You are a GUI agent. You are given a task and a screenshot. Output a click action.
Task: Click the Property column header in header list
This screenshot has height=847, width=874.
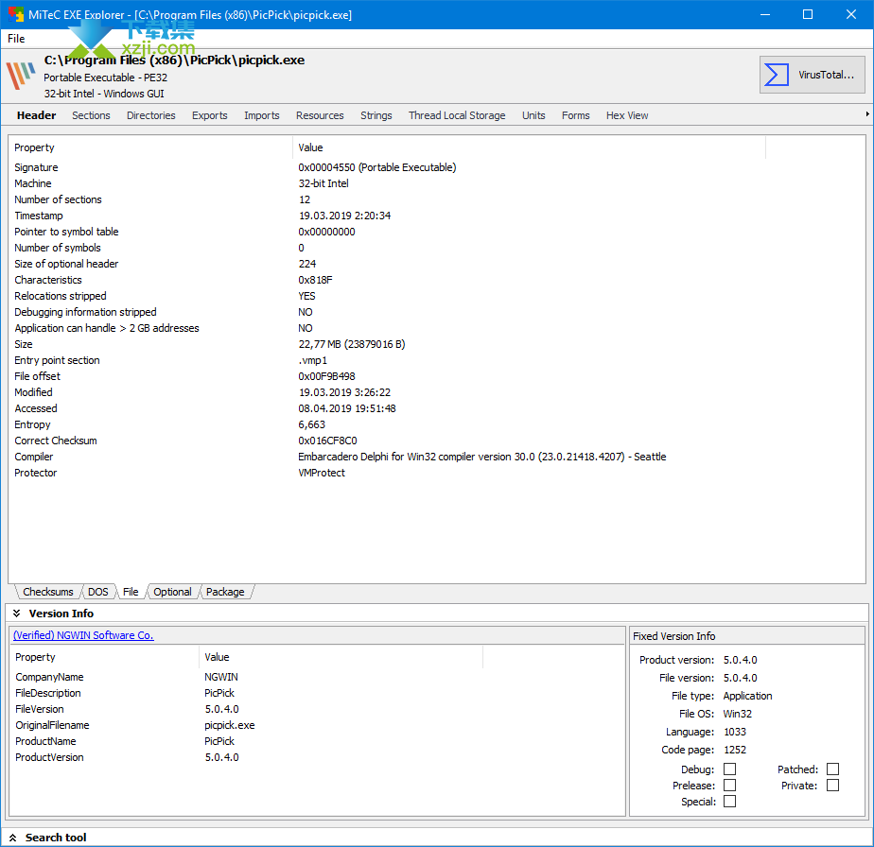click(150, 147)
